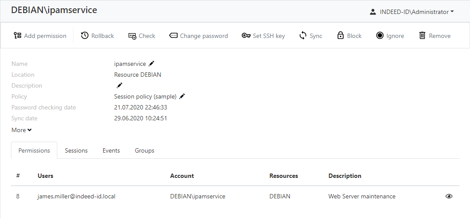
Task: Click the DEBIAN resource in the permission row
Action: coord(280,196)
